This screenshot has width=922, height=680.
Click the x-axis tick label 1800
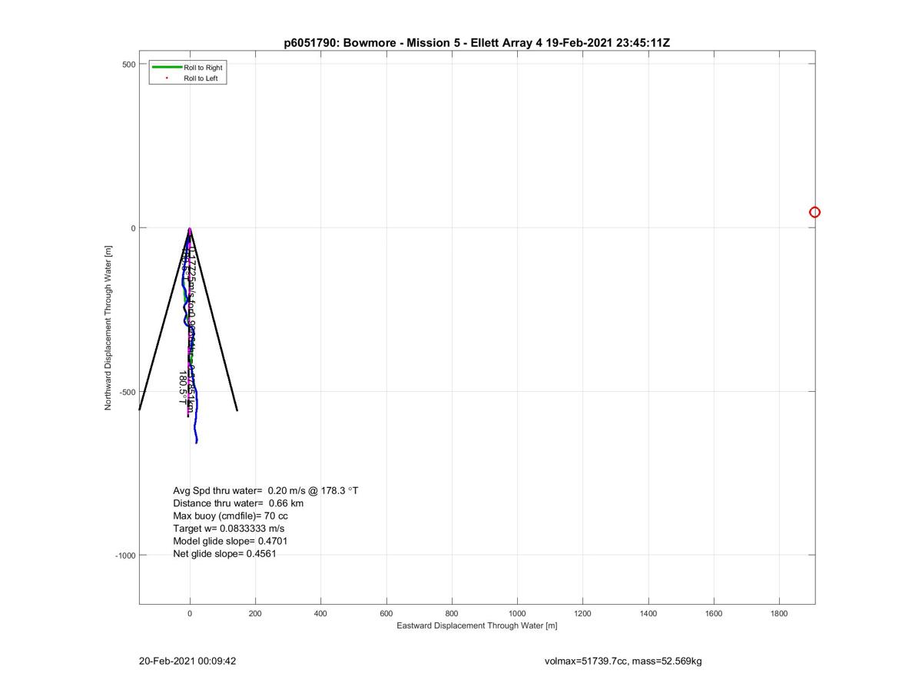tap(779, 614)
